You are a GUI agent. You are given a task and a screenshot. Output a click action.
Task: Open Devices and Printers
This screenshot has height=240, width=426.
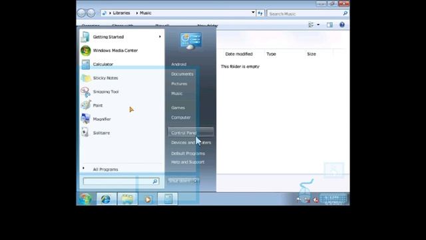click(191, 143)
